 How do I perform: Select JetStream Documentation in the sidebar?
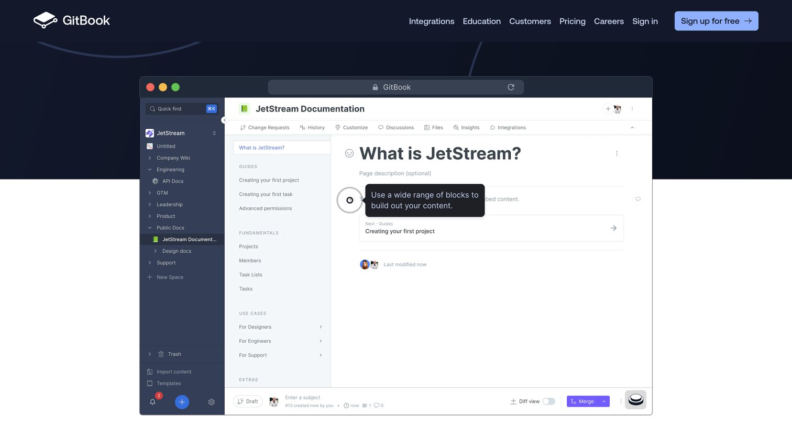tap(182, 239)
